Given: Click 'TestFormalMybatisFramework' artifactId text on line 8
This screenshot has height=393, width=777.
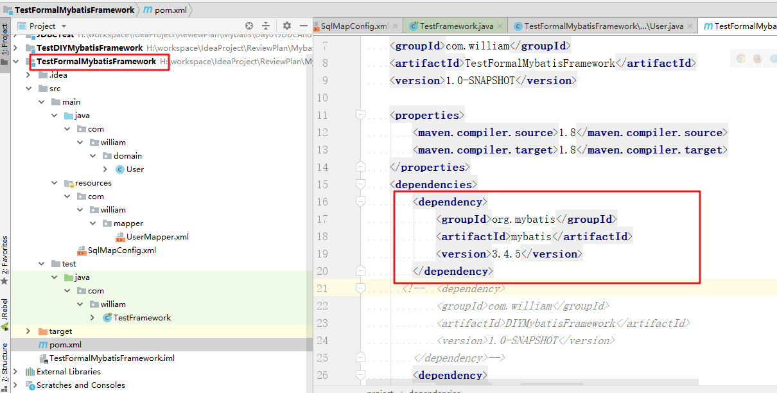Looking at the screenshot, I should point(539,63).
